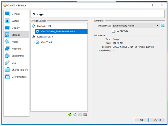Open the Serial Ports category
Image resolution: width=168 pixels, height=126 pixels.
(16, 56)
